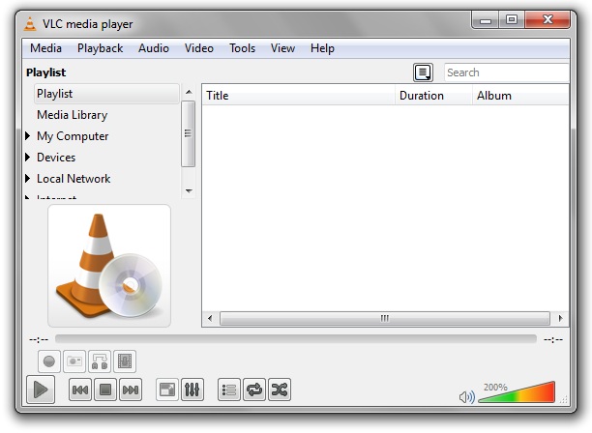Take a snapshot with camera icon

pyautogui.click(x=74, y=361)
